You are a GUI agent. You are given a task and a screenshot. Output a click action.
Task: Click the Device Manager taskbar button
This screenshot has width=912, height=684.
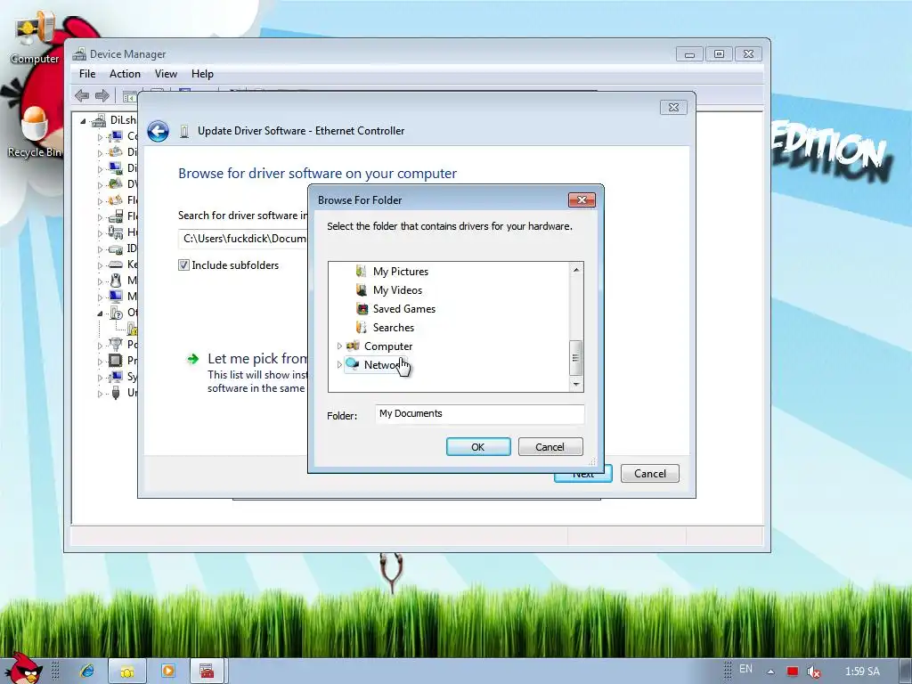point(207,672)
